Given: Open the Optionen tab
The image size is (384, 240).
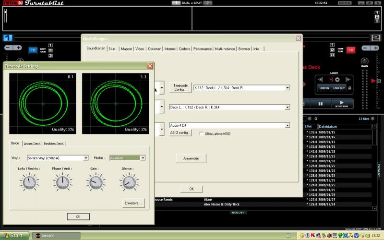Looking at the screenshot, I should (x=155, y=49).
